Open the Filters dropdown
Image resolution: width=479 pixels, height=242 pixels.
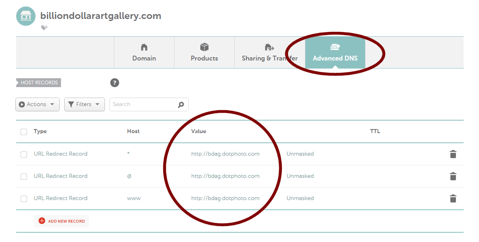pyautogui.click(x=85, y=104)
